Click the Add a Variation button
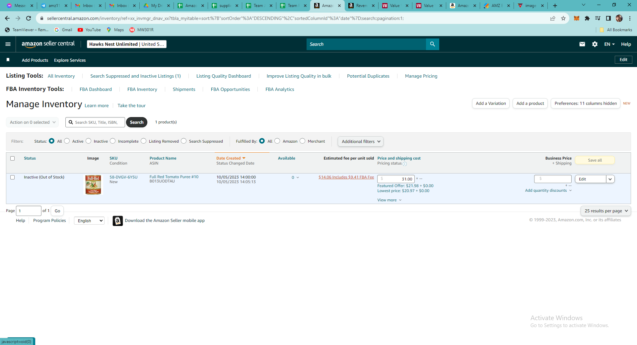 [x=491, y=103]
